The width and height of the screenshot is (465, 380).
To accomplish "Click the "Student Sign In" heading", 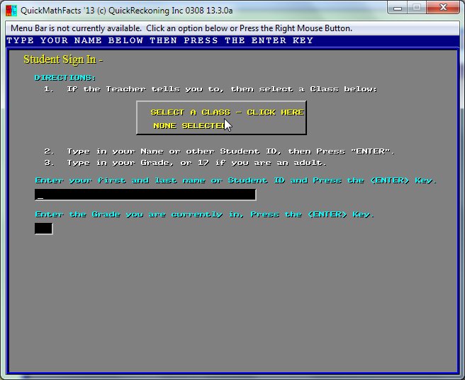I will coord(63,60).
